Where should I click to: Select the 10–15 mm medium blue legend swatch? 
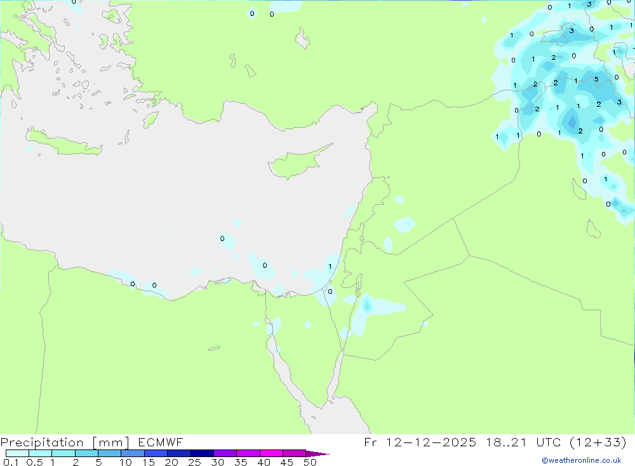(133, 453)
